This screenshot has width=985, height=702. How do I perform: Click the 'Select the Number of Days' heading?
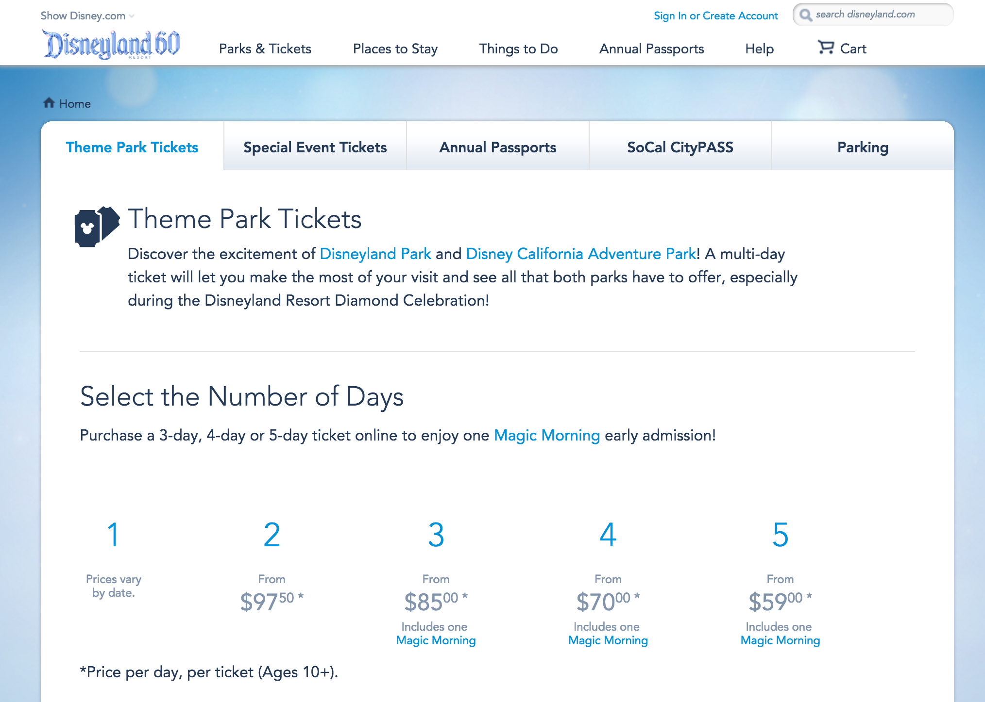(242, 396)
